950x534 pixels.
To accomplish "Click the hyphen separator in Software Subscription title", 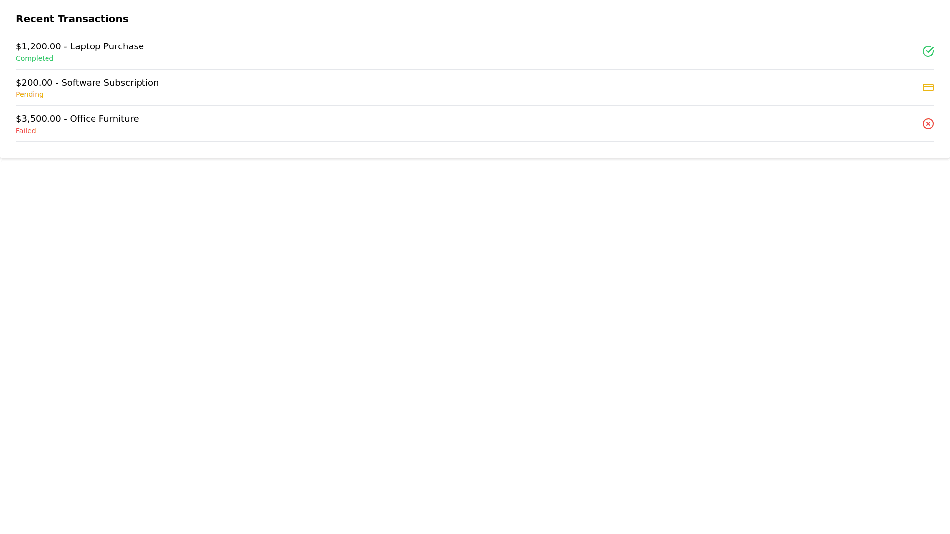I will pos(57,83).
